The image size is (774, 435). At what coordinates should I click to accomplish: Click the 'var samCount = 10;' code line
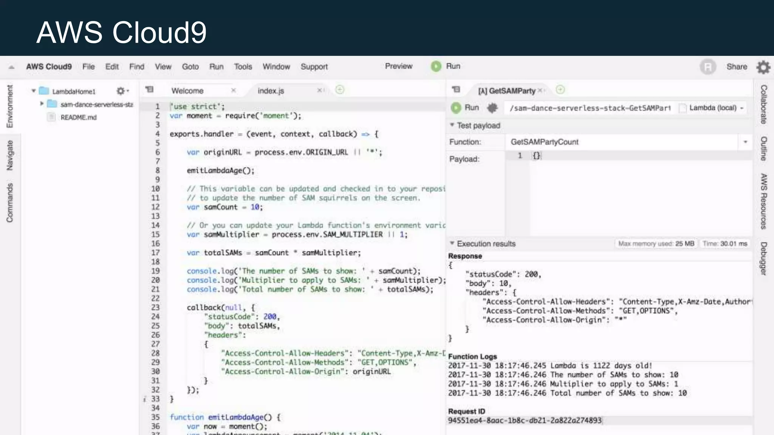[x=224, y=207]
